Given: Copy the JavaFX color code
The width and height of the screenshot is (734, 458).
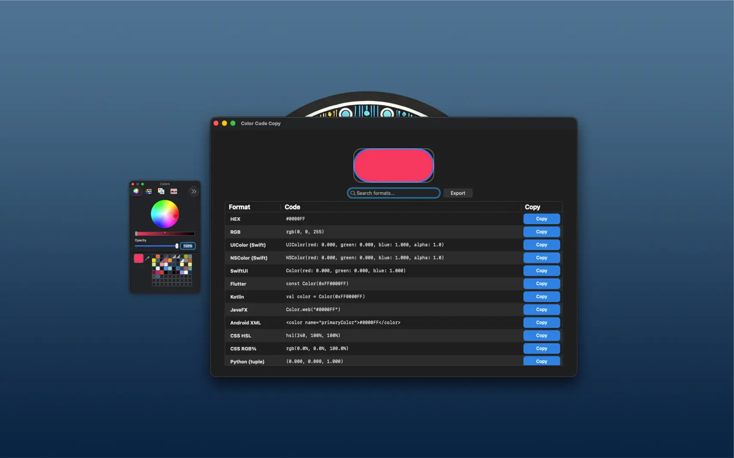Looking at the screenshot, I should click(x=541, y=309).
